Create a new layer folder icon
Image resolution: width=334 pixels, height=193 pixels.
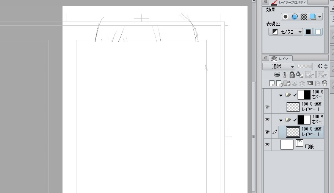click(x=287, y=83)
